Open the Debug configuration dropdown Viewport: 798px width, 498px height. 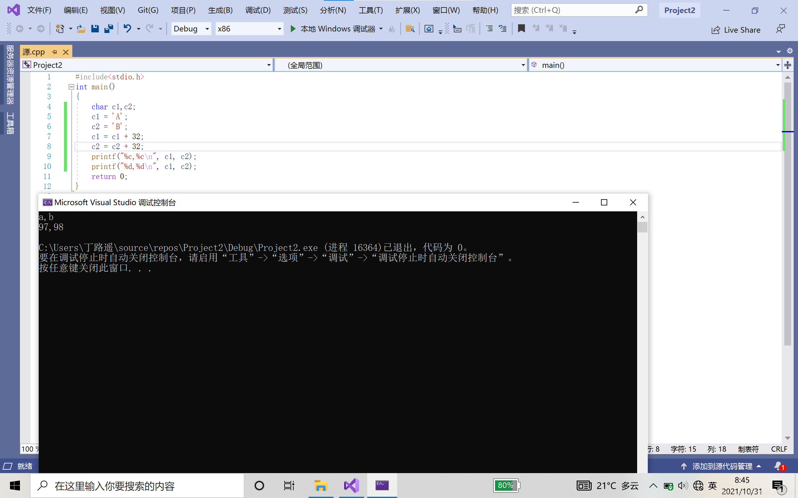pyautogui.click(x=191, y=29)
